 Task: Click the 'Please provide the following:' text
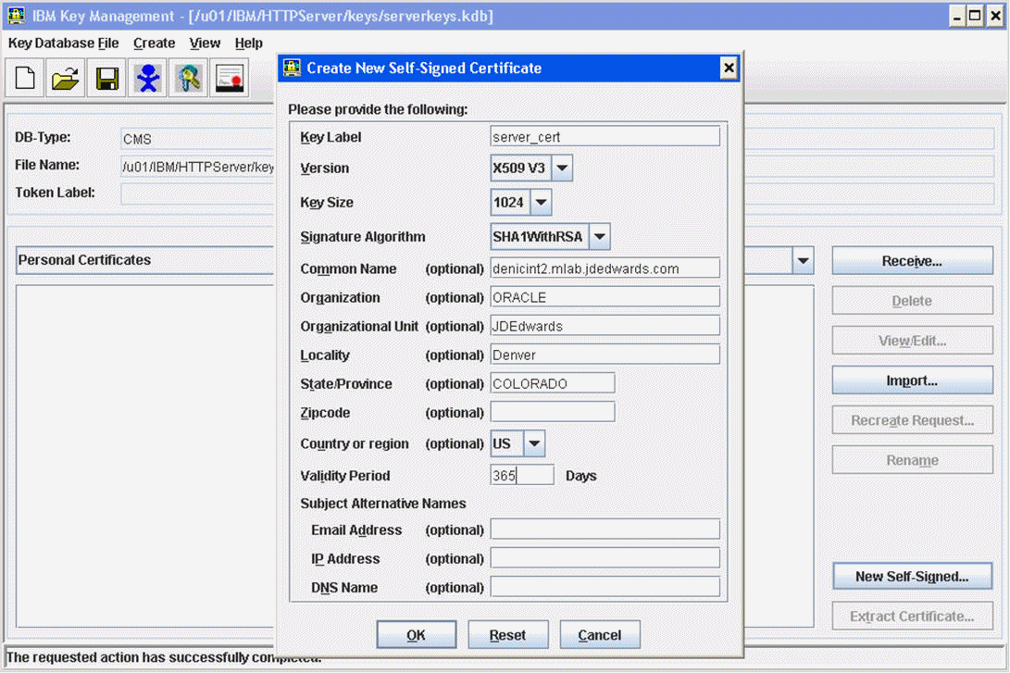378,109
